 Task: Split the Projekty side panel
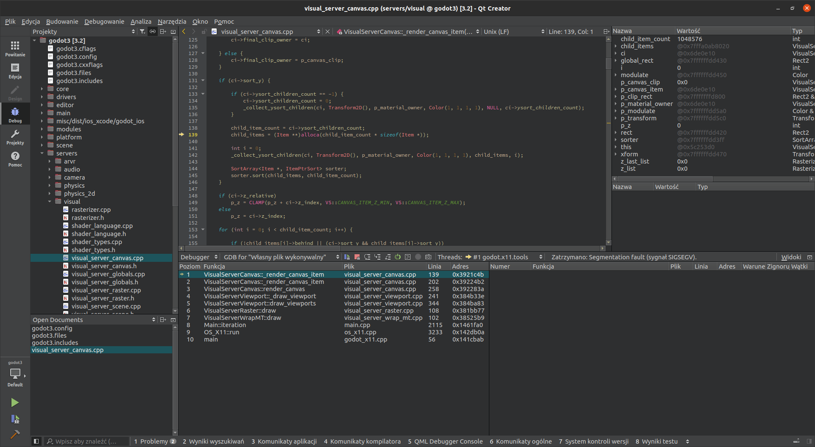click(163, 31)
